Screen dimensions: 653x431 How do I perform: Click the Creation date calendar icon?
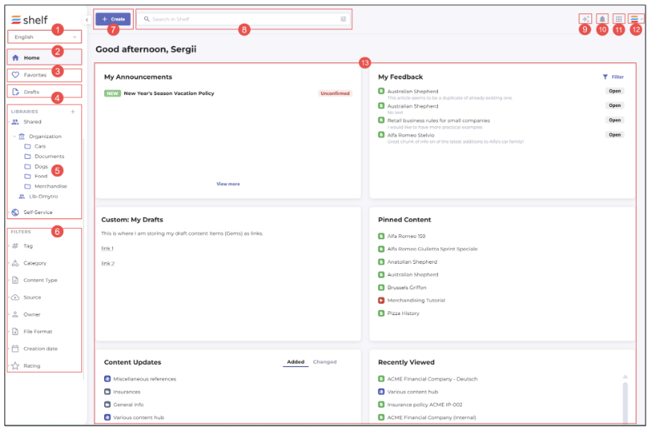[x=16, y=349]
